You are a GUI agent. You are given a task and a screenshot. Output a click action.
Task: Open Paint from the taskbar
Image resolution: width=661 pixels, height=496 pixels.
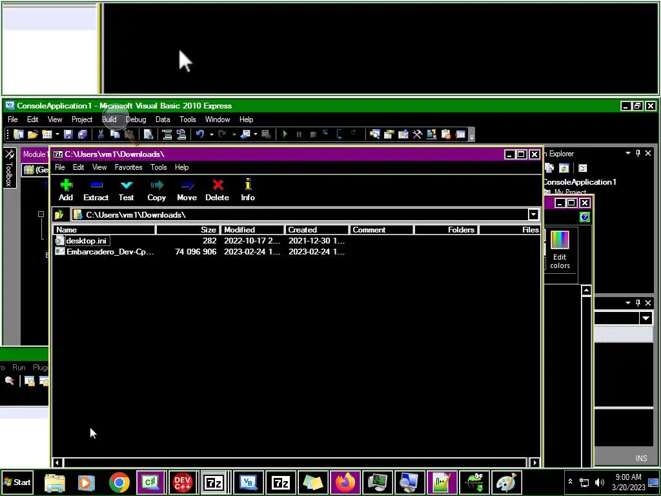[x=506, y=482]
